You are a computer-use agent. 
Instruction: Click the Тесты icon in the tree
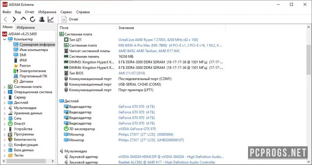pyautogui.click(x=10, y=155)
